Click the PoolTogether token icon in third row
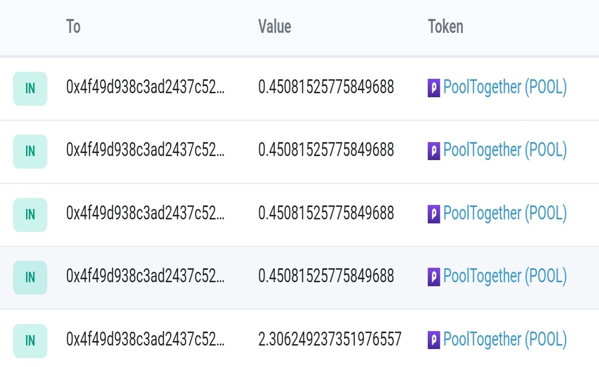The height and width of the screenshot is (367, 599). (x=434, y=215)
